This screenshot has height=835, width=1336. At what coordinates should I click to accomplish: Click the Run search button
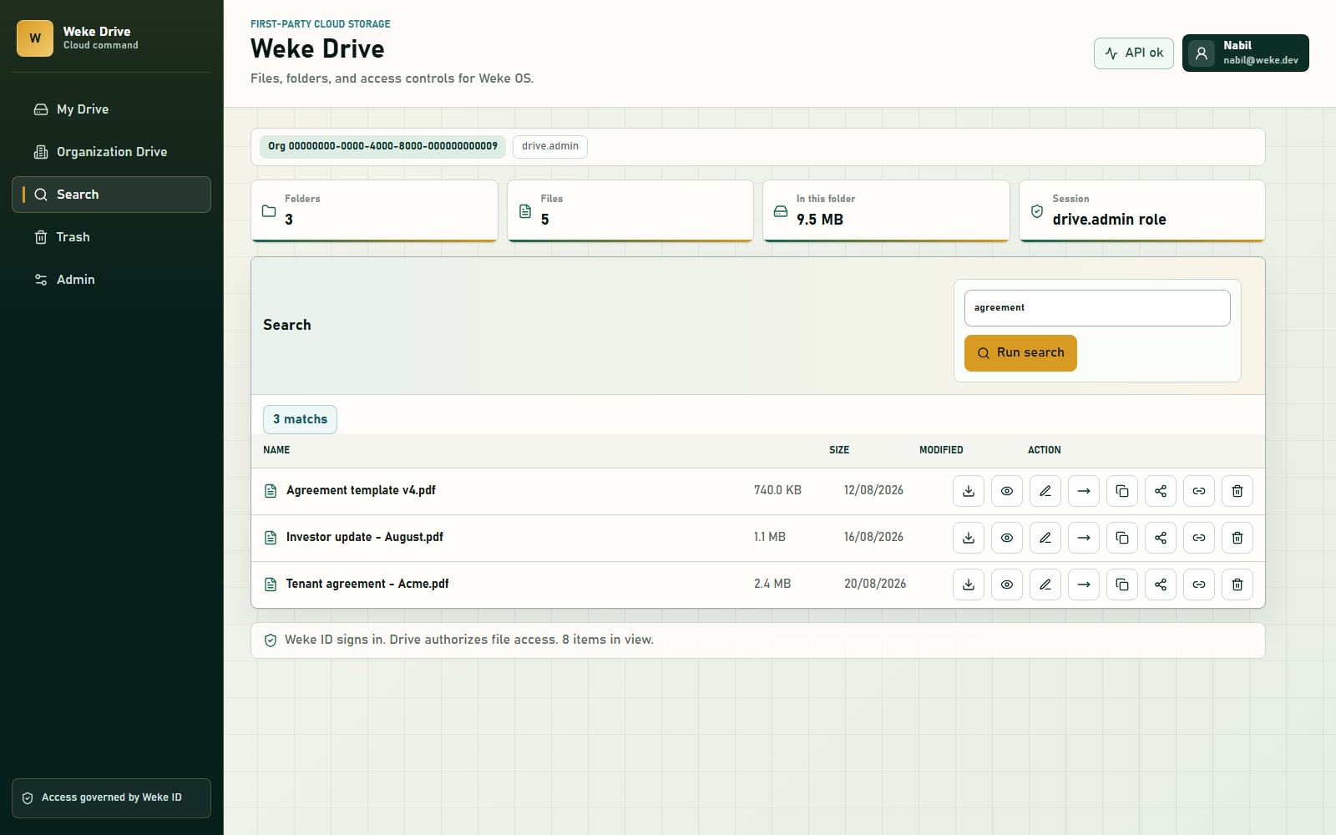(x=1020, y=353)
